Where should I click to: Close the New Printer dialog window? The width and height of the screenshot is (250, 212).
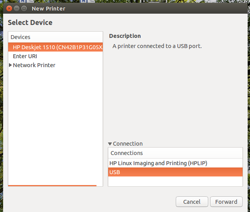click(x=9, y=8)
